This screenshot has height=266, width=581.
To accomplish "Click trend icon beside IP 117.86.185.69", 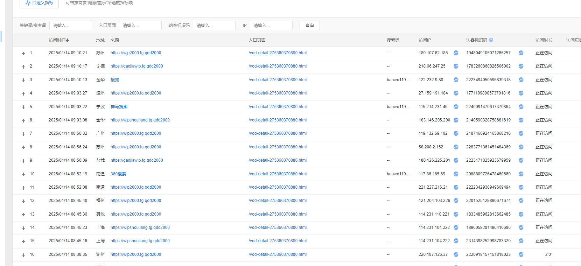I will click(456, 174).
